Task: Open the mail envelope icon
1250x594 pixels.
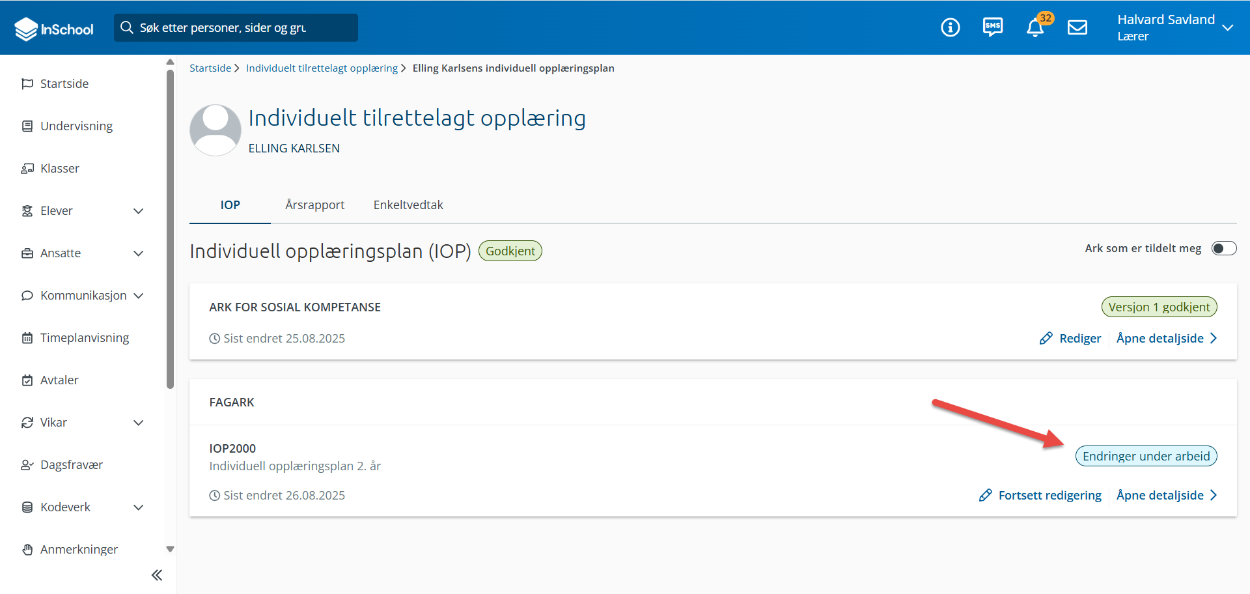Action: coord(1077,27)
